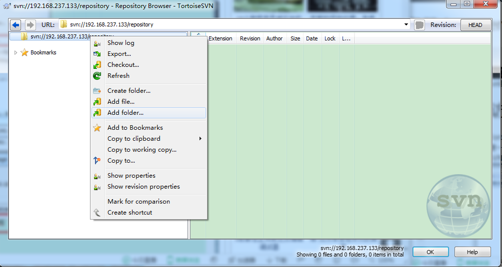The height and width of the screenshot is (267, 502).
Task: Click the icon beside Show revision properties
Action: [x=97, y=187]
